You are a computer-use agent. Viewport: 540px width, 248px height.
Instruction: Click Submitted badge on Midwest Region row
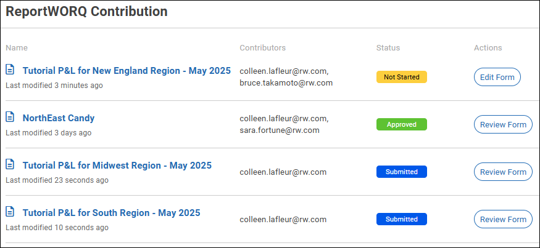click(401, 172)
